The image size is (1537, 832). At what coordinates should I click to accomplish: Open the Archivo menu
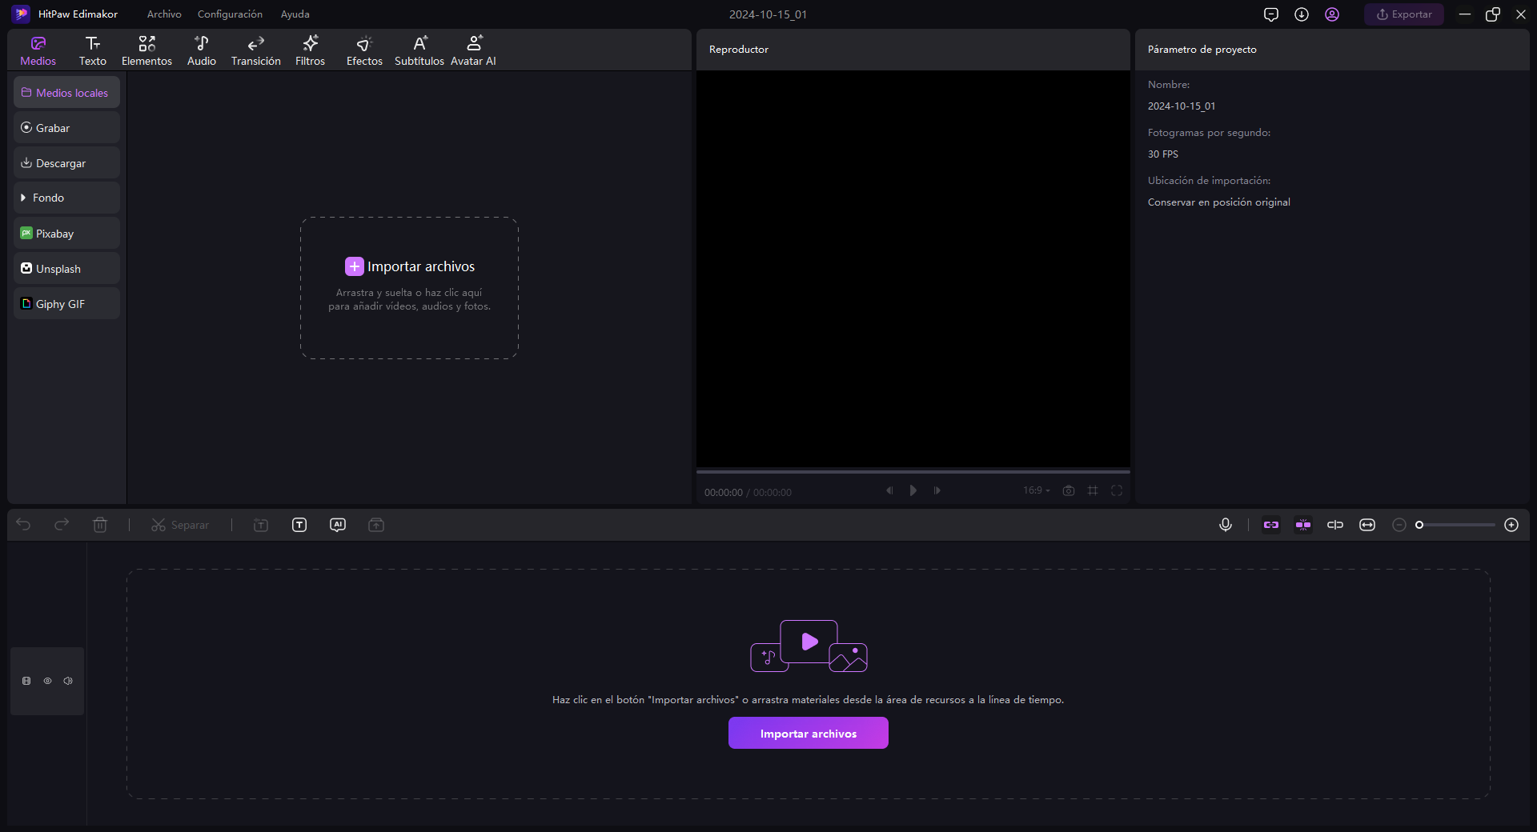(163, 14)
